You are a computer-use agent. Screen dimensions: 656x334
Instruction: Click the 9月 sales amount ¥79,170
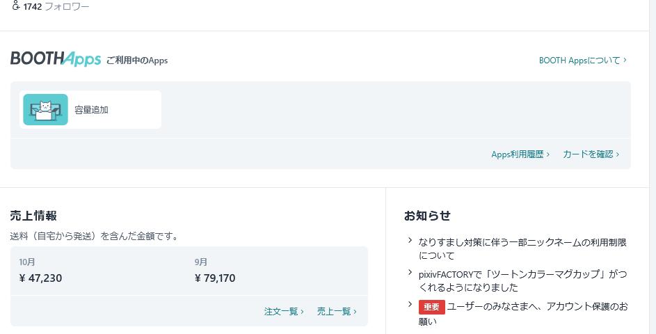[x=215, y=278]
